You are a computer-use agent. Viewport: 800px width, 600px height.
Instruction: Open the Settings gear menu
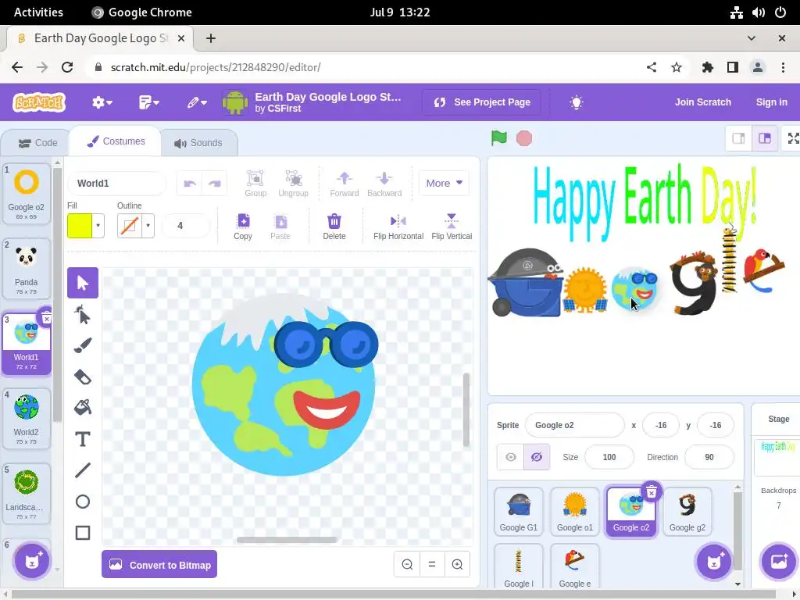[102, 102]
